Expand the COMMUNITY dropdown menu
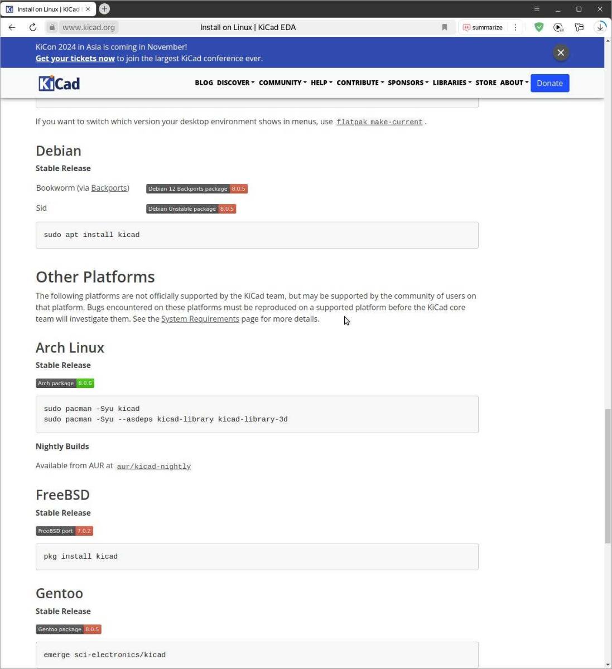This screenshot has height=669, width=612. 282,83
